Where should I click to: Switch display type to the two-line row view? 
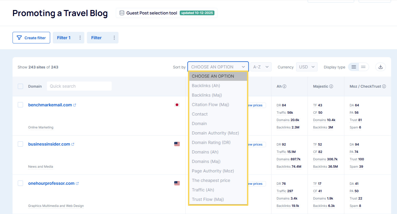[x=363, y=67]
